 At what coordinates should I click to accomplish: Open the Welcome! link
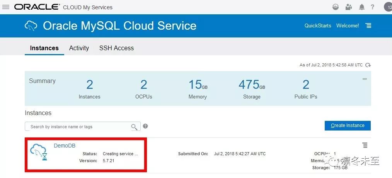pyautogui.click(x=348, y=25)
